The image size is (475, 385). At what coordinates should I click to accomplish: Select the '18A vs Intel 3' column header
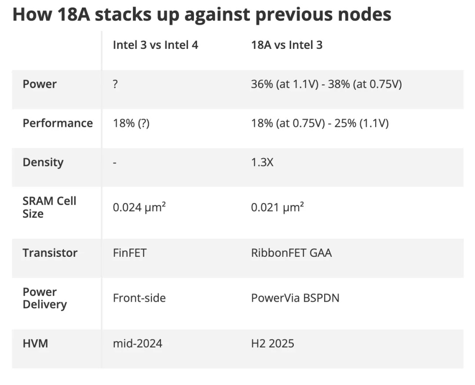(287, 45)
